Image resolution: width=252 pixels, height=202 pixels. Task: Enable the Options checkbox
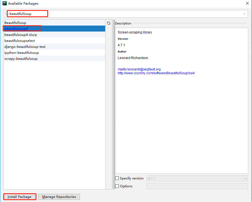click(117, 186)
